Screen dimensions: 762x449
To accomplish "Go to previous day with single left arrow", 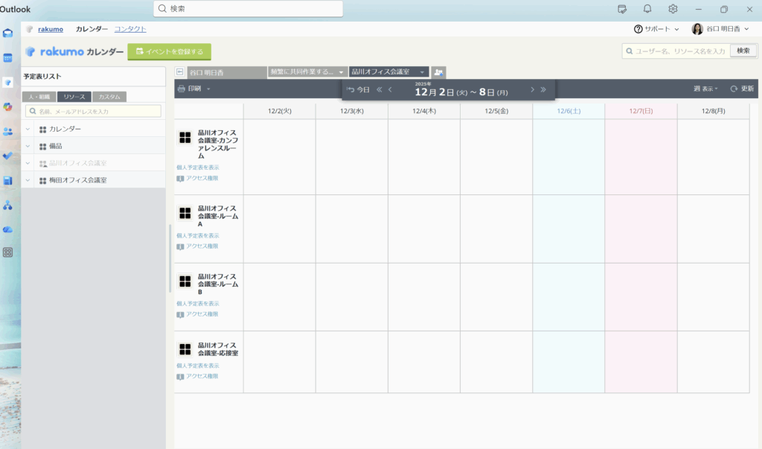I will coord(391,89).
